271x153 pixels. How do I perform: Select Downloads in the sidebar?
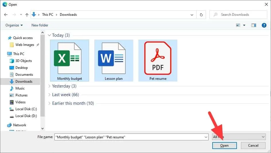pyautogui.click(x=20, y=82)
